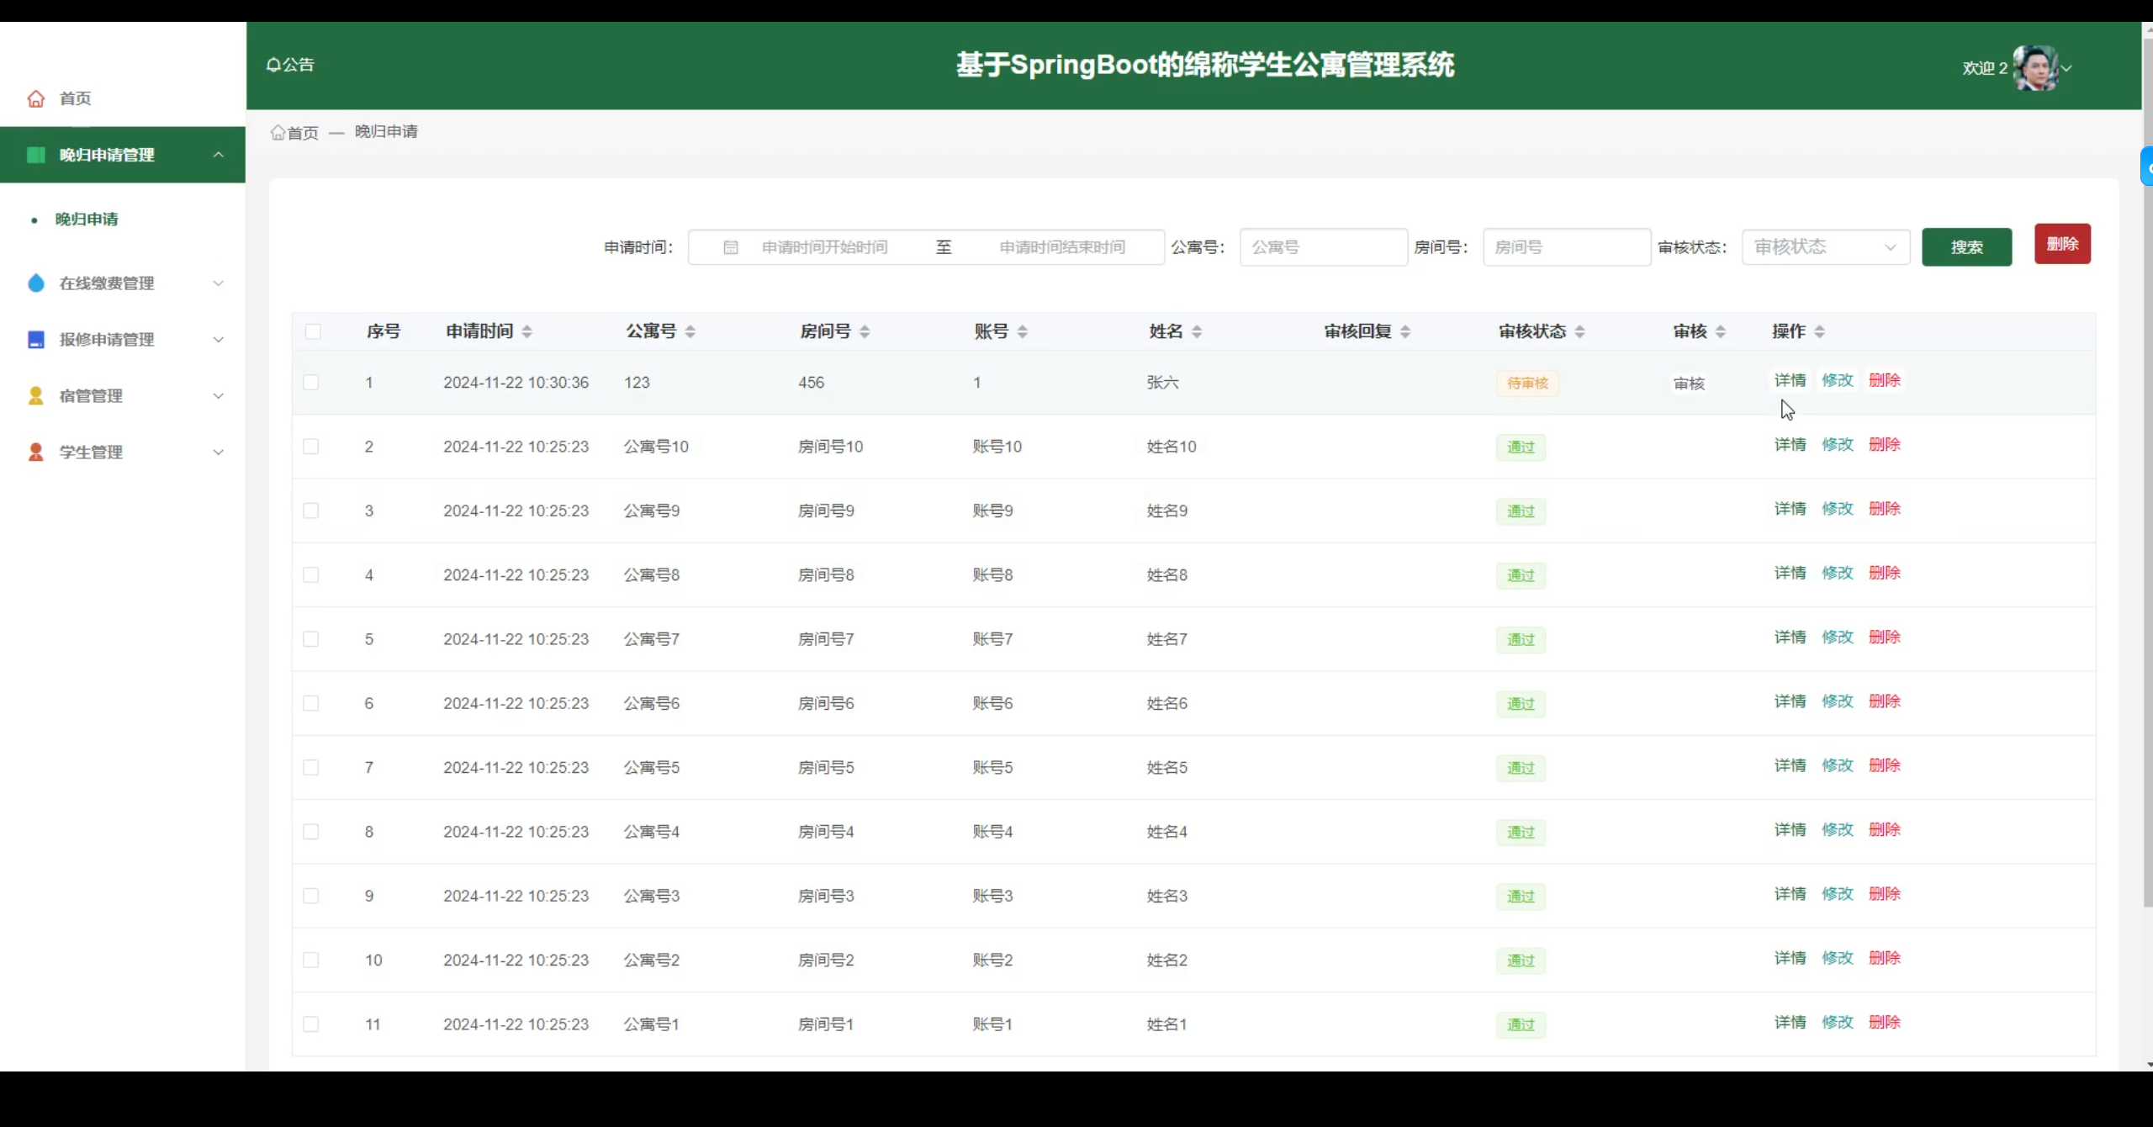Image resolution: width=2153 pixels, height=1127 pixels.
Task: Click the bell announcement icon
Action: [273, 65]
